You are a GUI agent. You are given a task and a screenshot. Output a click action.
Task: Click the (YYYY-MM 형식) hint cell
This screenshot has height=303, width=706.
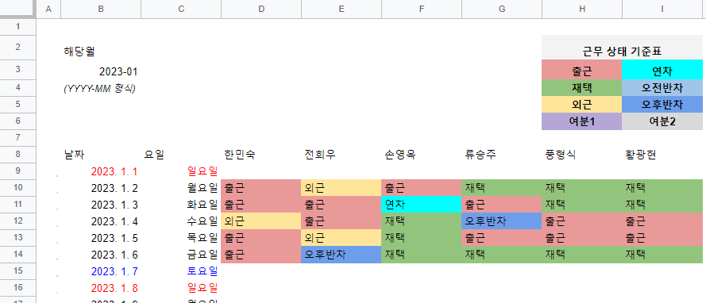[x=101, y=88]
